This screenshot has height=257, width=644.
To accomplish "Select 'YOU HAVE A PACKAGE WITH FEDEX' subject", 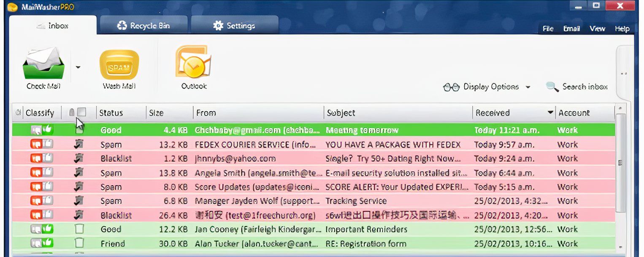I will click(393, 145).
